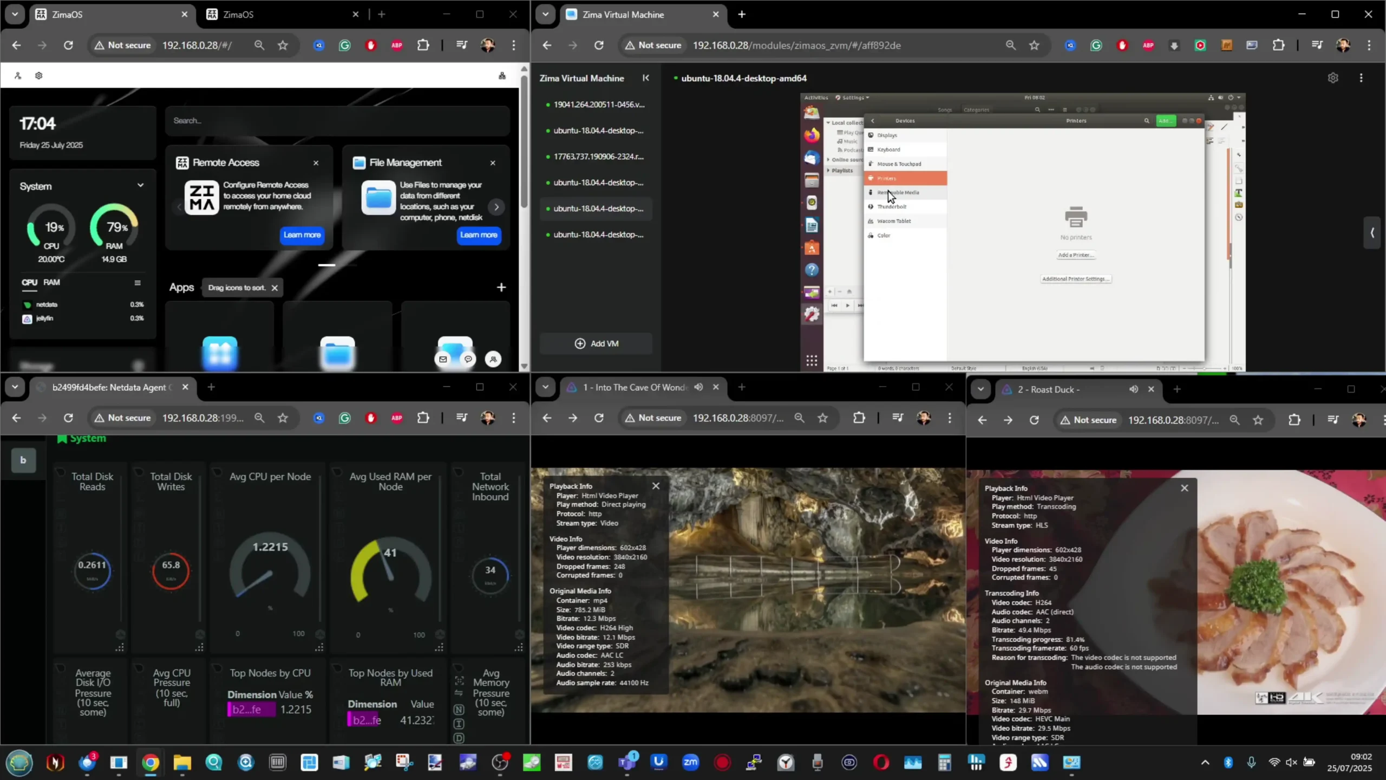
Task: Click Add VM button
Action: [x=596, y=343]
